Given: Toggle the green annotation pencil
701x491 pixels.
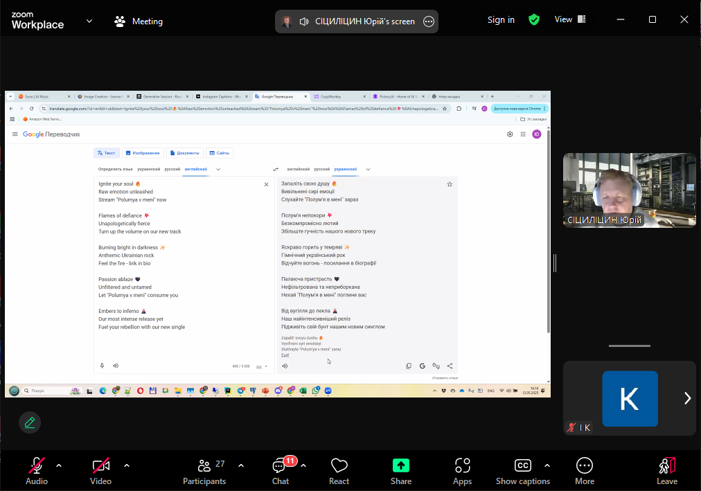Looking at the screenshot, I should click(30, 422).
